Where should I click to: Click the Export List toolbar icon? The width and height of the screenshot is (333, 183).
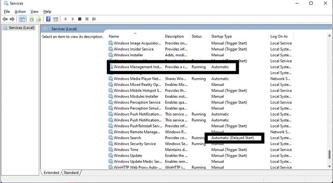(x=39, y=19)
